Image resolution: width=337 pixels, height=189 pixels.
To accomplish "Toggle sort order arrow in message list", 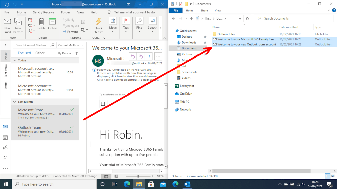I will 77,53.
